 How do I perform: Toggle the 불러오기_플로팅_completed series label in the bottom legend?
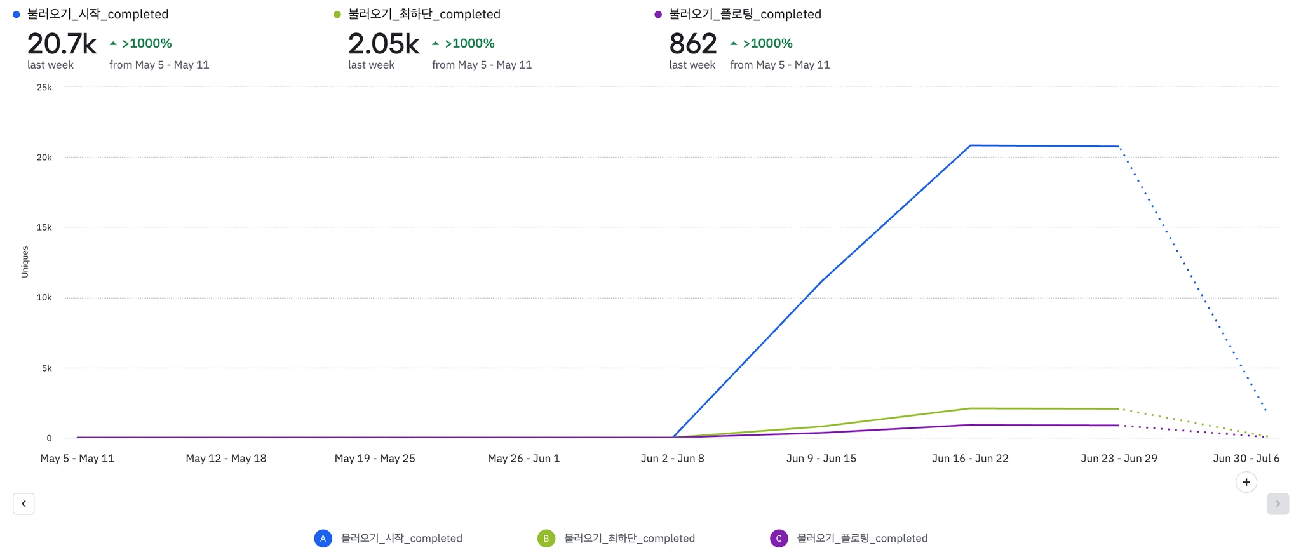[x=862, y=539]
